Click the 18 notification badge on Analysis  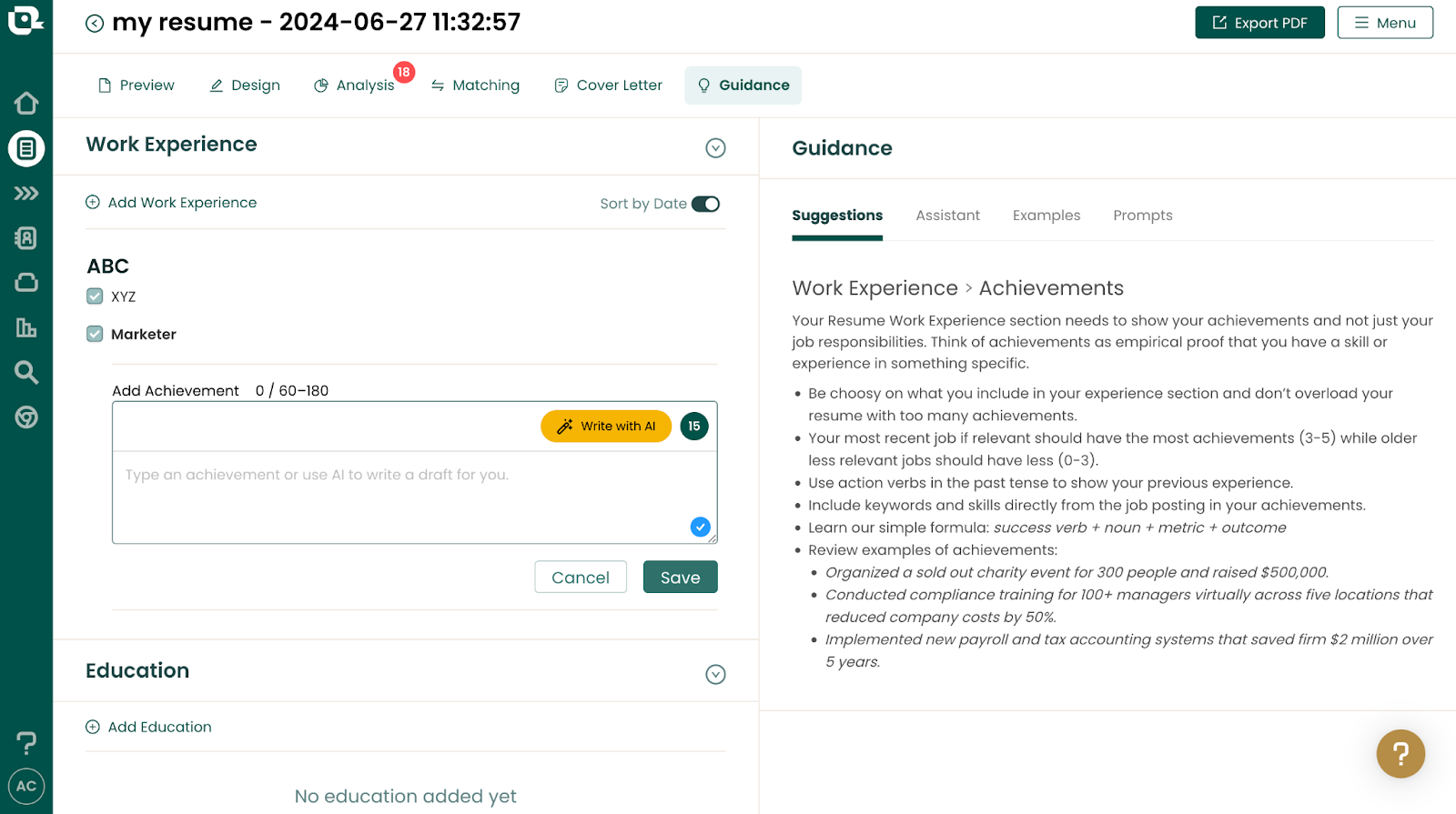click(x=404, y=72)
